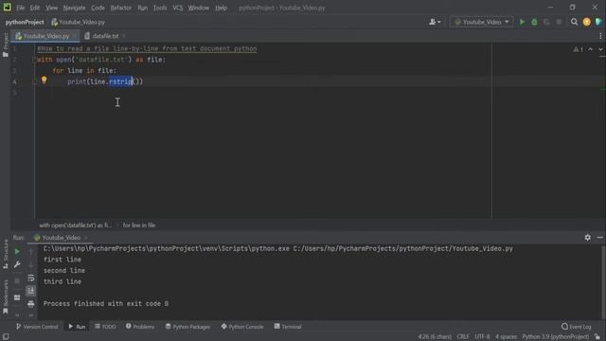Change UTF-8 file encoding in status bar
Image resolution: width=606 pixels, height=341 pixels.
(x=482, y=337)
